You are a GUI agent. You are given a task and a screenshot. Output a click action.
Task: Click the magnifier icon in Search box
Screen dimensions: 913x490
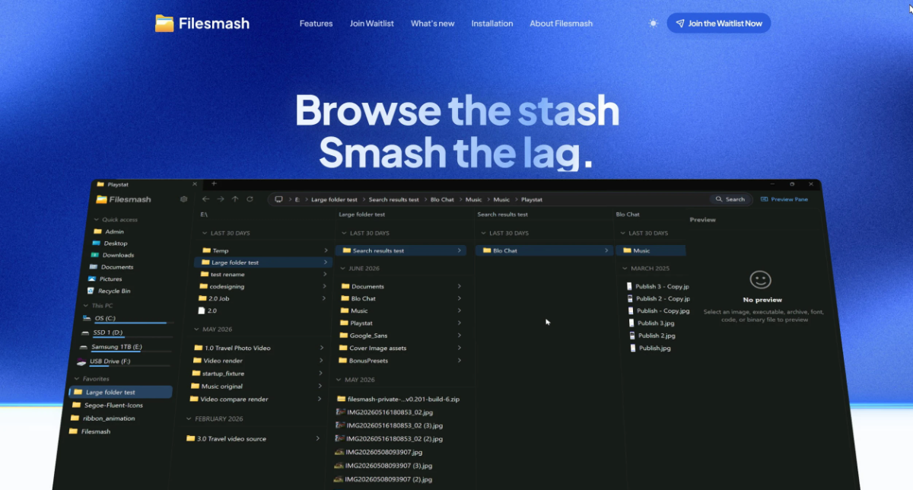pyautogui.click(x=719, y=199)
